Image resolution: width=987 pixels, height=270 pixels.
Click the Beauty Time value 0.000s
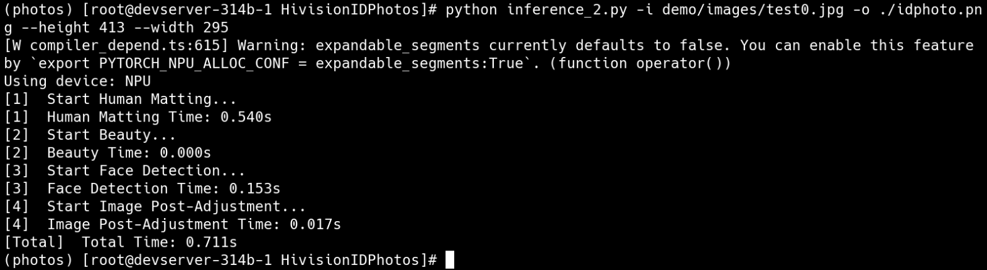185,153
